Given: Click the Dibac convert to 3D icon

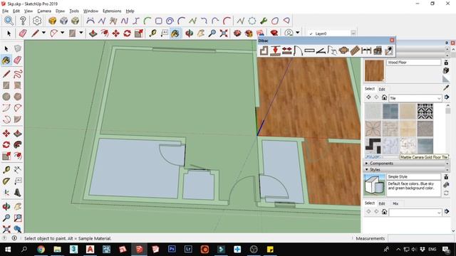Looking at the screenshot, I should 378,50.
